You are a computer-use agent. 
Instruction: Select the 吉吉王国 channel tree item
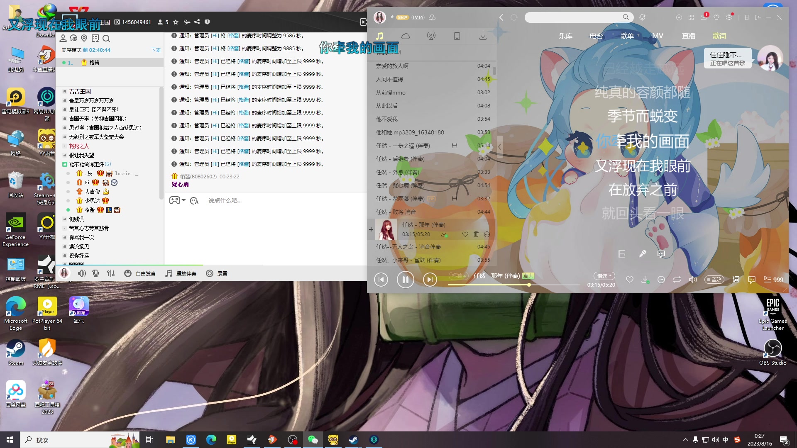[x=80, y=91]
